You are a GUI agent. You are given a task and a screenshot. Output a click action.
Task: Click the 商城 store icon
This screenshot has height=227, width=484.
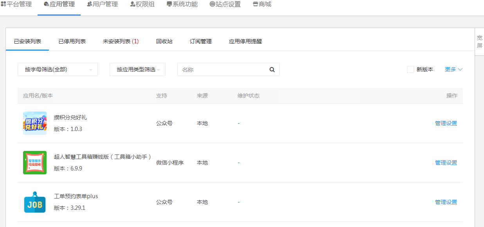coord(255,4)
